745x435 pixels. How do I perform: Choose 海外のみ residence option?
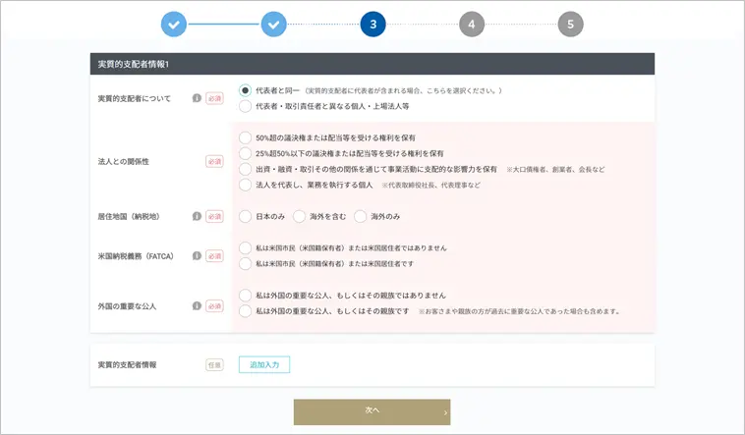click(361, 216)
